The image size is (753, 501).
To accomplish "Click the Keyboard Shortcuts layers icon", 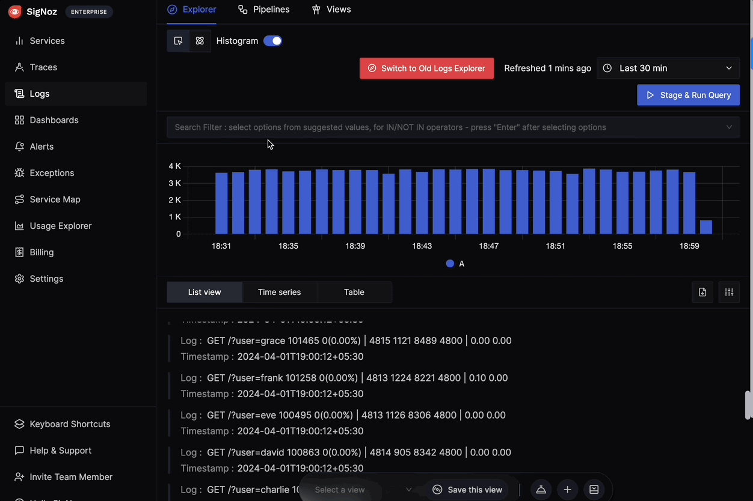I will 19,424.
